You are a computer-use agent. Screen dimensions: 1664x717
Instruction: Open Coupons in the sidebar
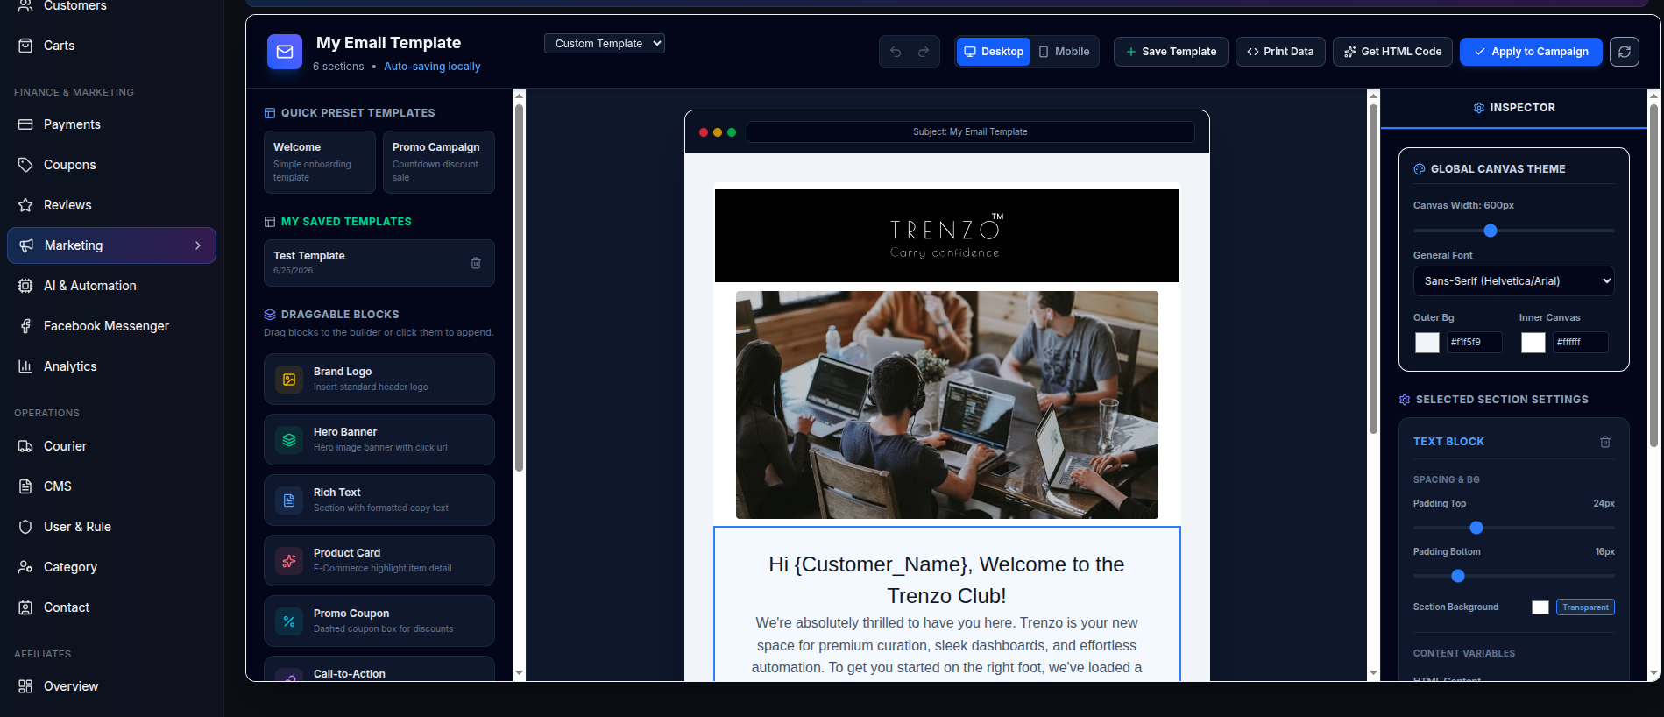pos(111,165)
